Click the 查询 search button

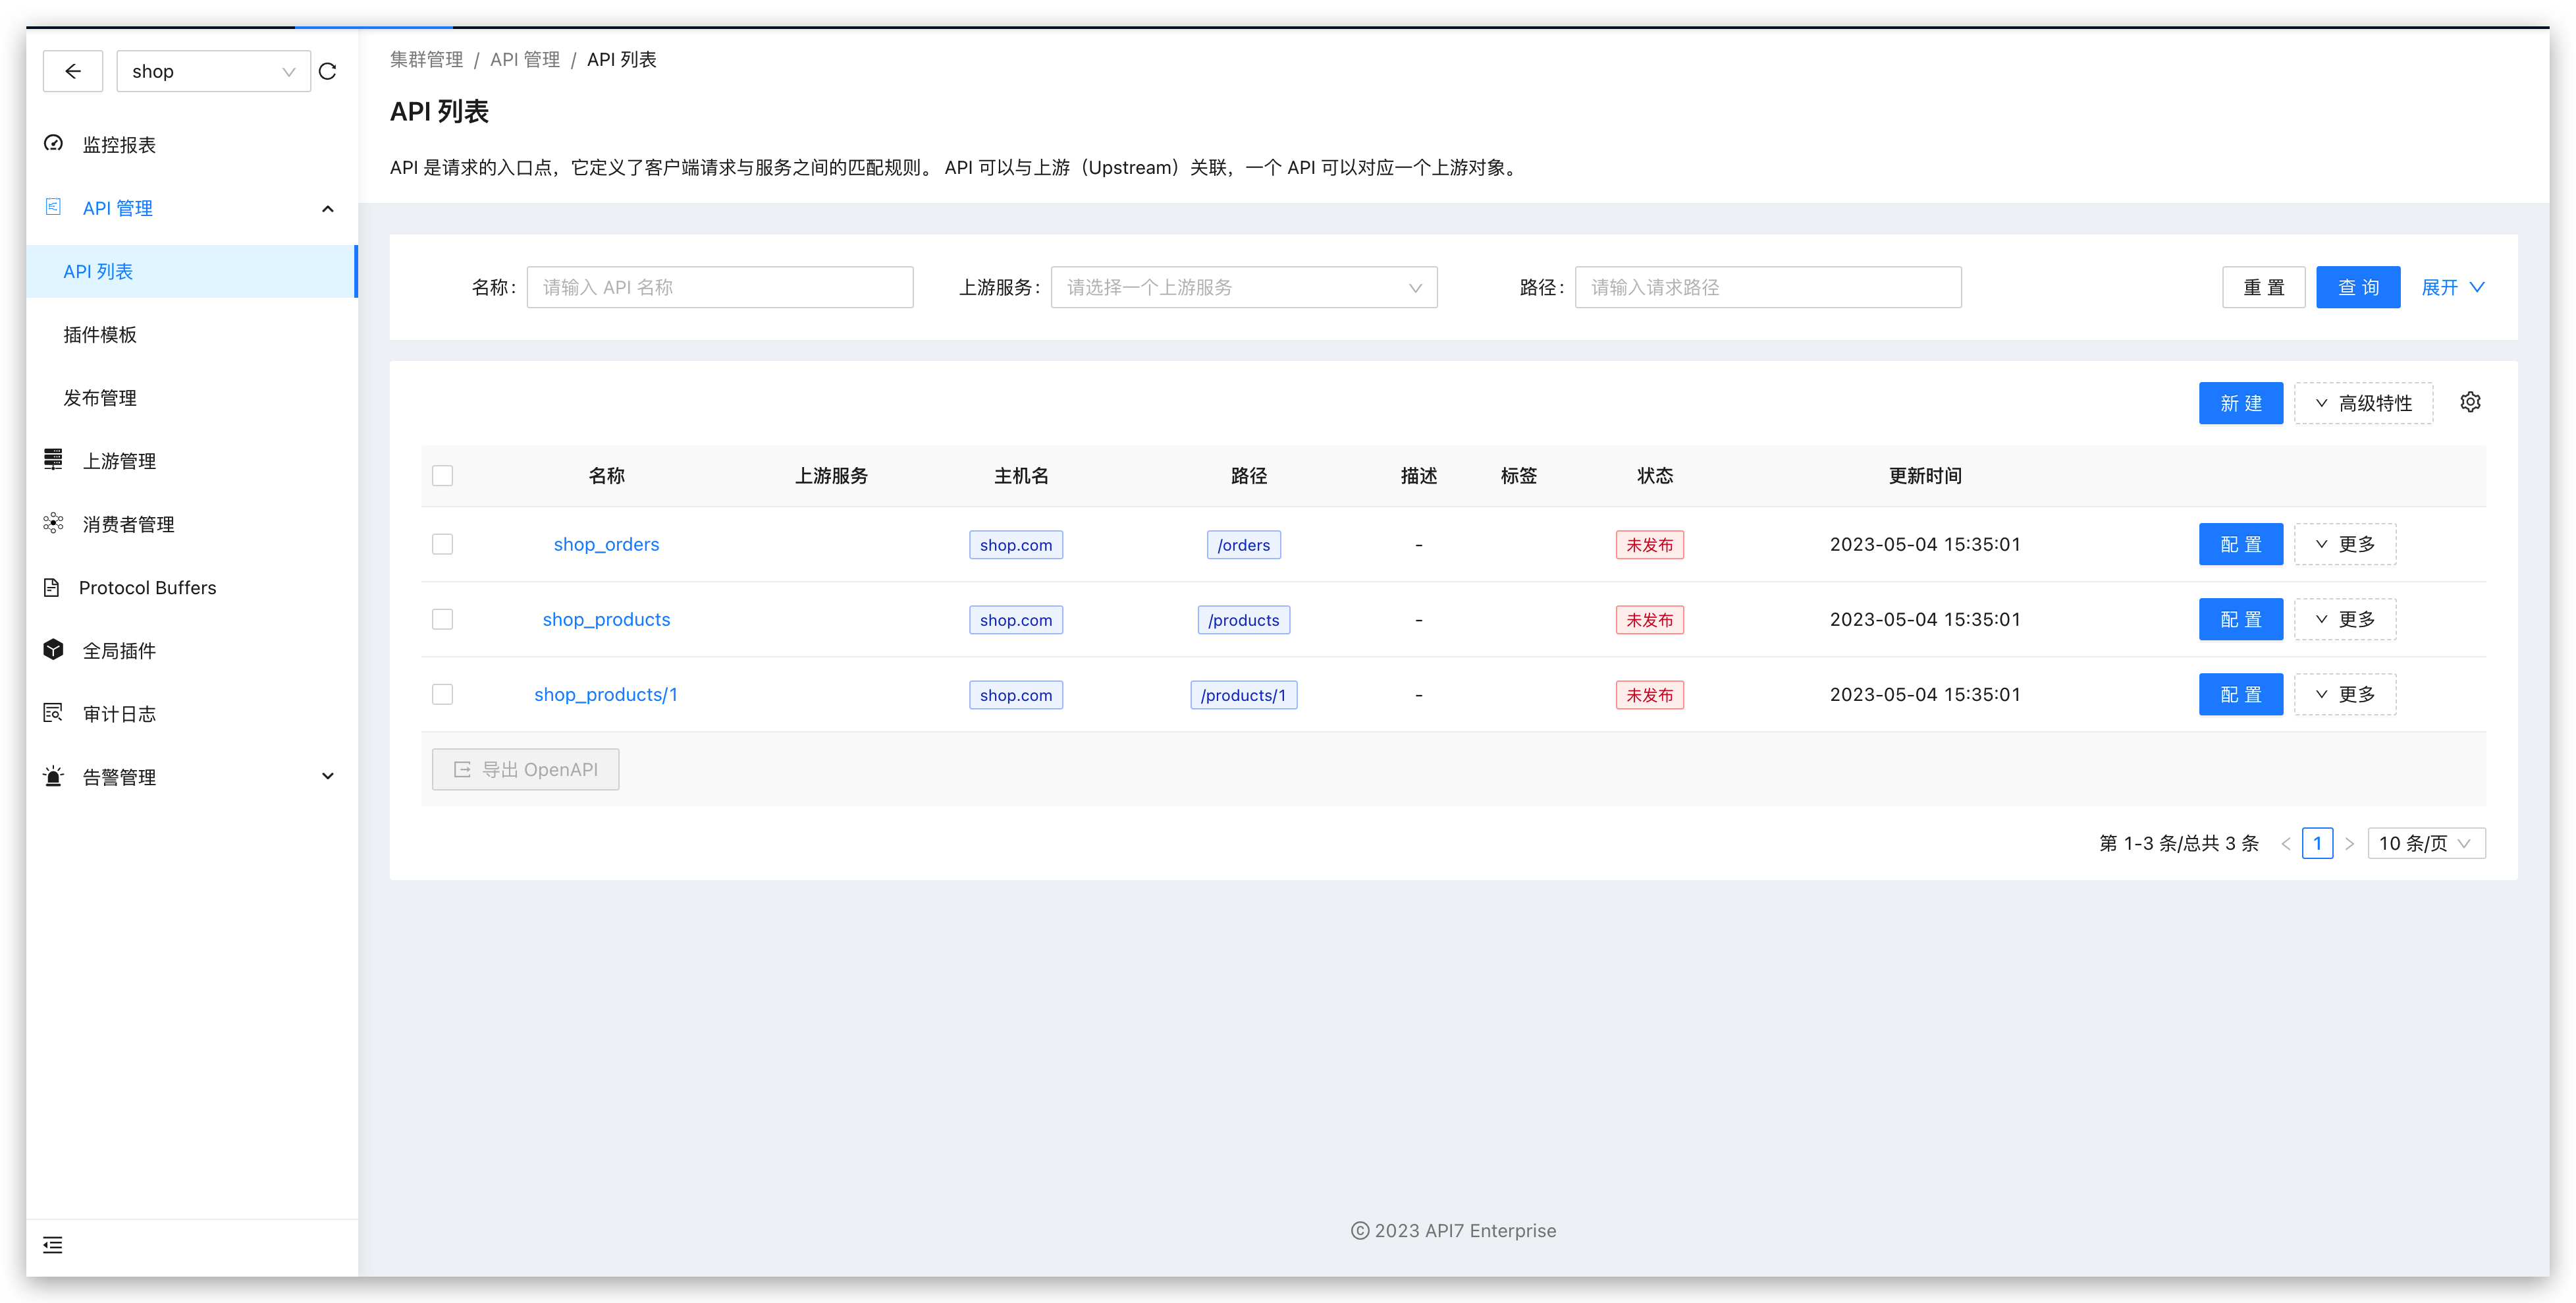(x=2357, y=287)
